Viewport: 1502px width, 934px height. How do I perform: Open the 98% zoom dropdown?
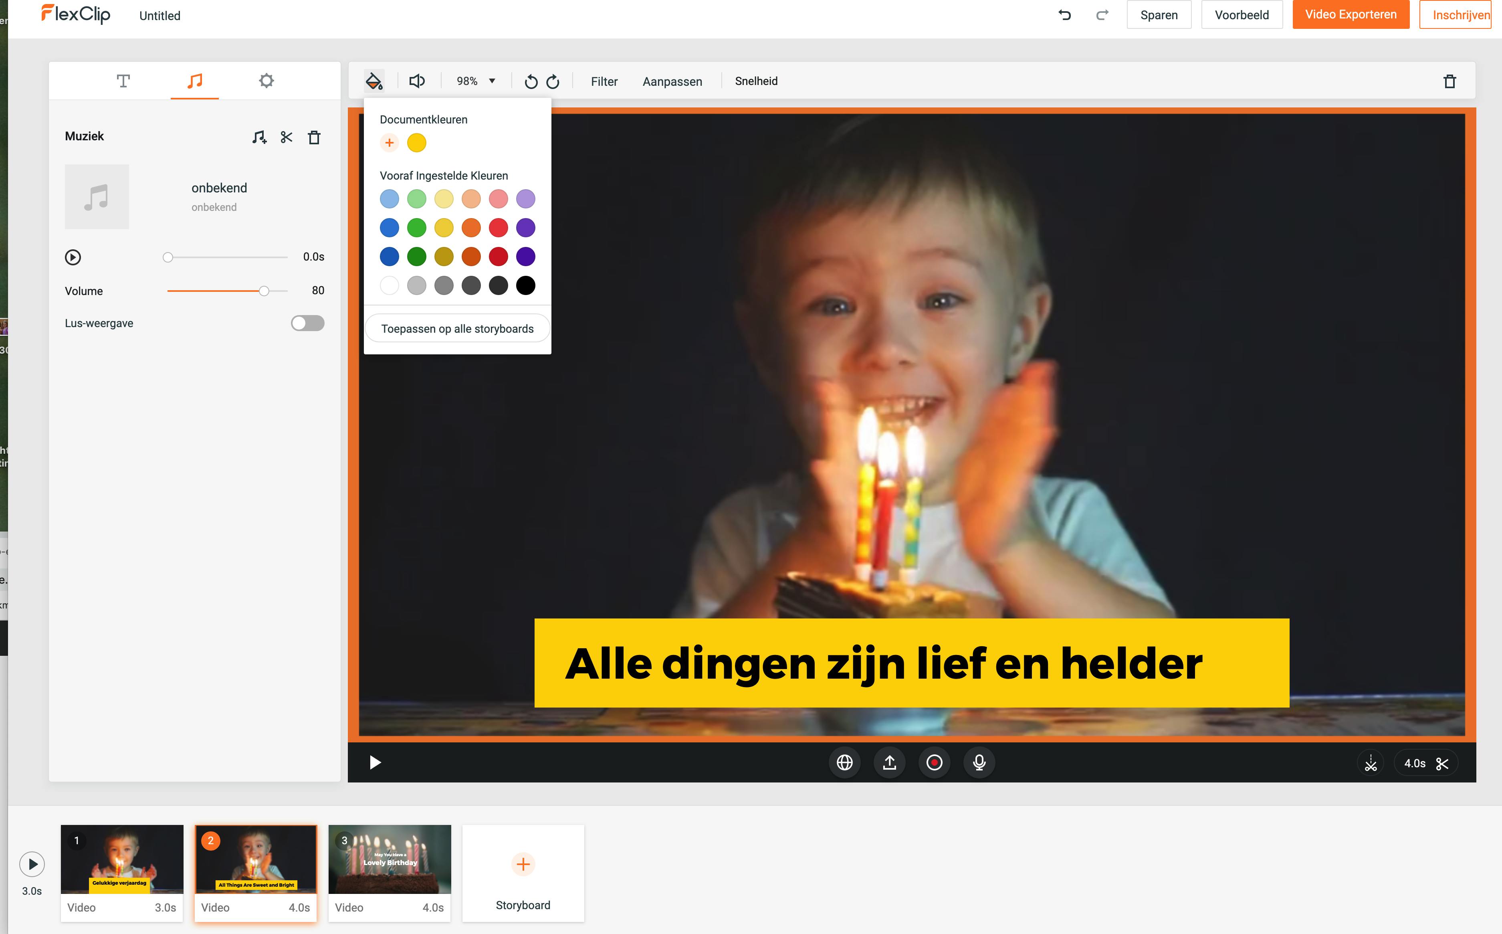[476, 81]
